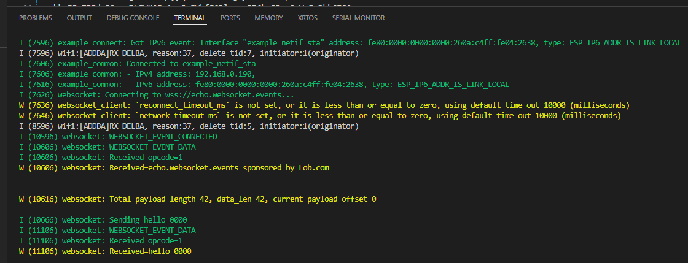Image resolution: width=688 pixels, height=263 pixels.
Task: Click the network_timeout_ms warning line
Action: coord(320,116)
